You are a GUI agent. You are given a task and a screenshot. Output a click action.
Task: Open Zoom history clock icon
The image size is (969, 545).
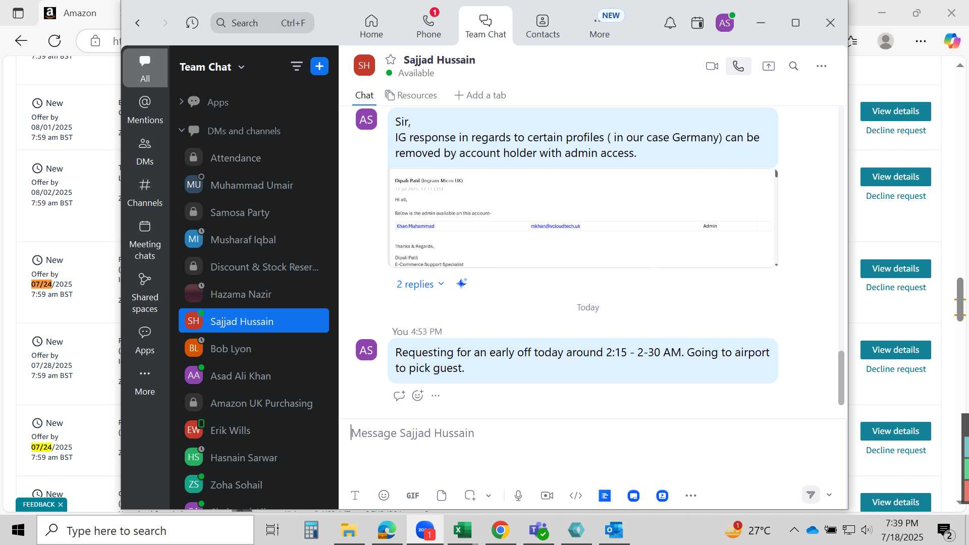point(192,23)
